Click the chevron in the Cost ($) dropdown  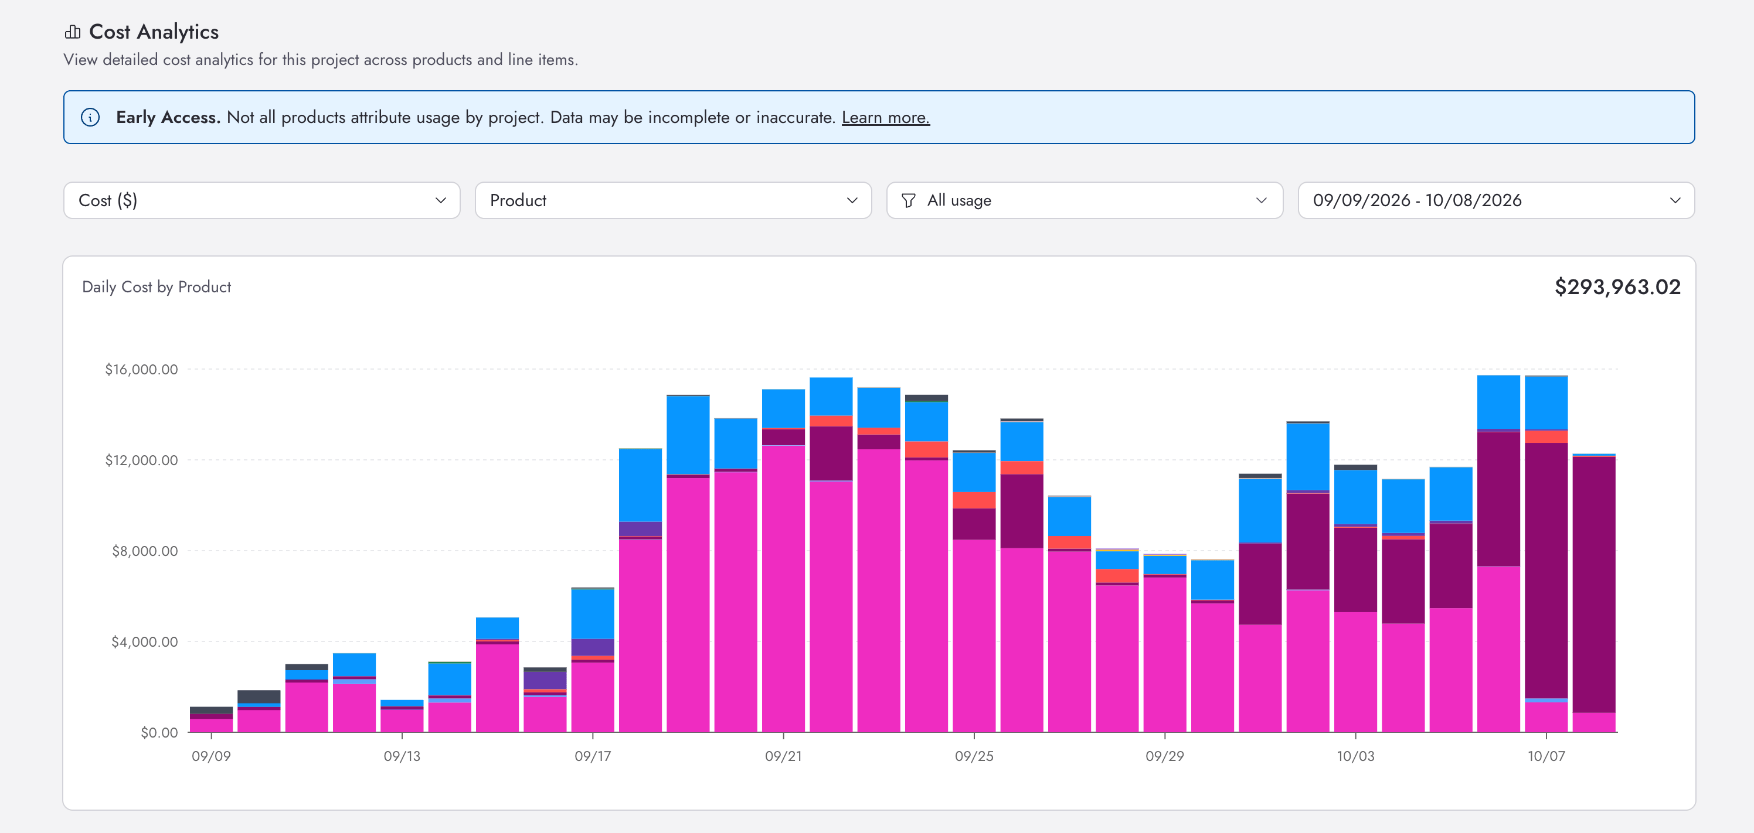pyautogui.click(x=440, y=200)
